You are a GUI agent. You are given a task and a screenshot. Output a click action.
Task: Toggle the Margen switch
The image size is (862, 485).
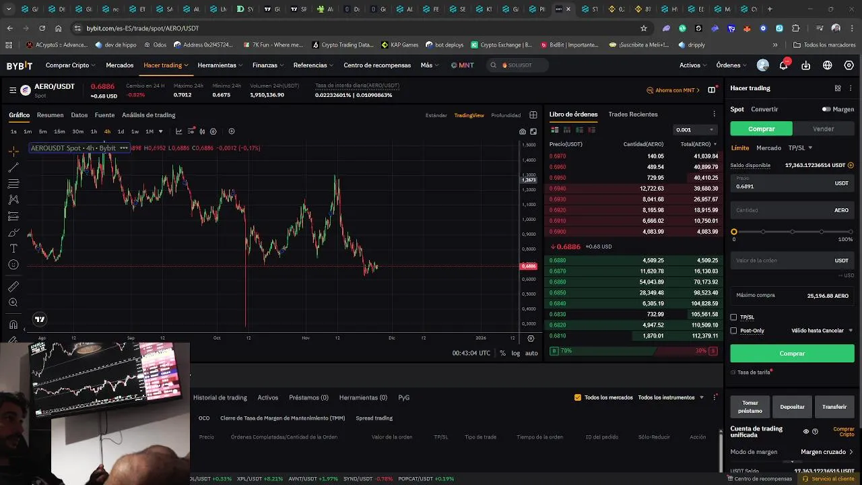826,109
